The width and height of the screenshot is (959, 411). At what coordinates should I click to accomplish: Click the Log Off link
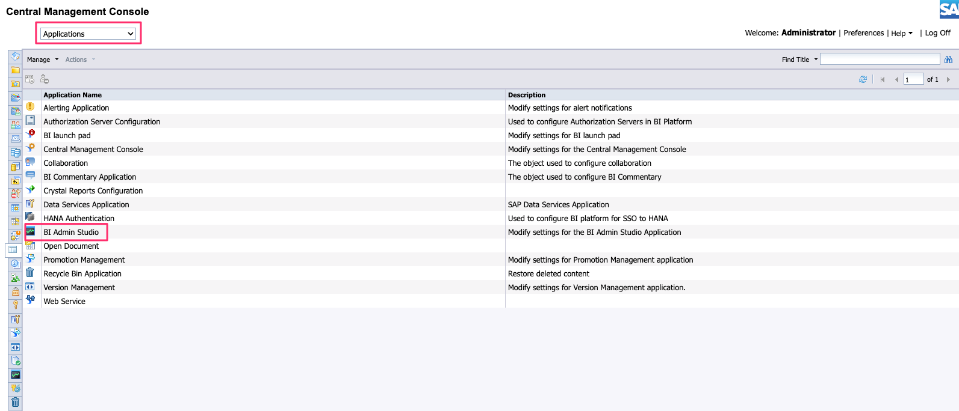[937, 33]
